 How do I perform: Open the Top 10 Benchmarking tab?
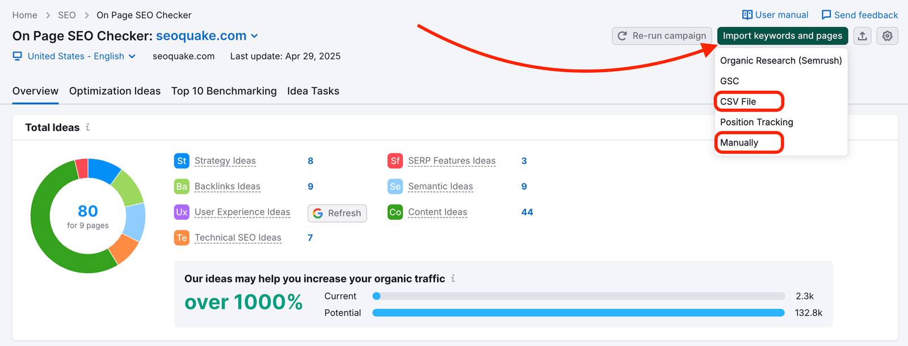[x=224, y=91]
